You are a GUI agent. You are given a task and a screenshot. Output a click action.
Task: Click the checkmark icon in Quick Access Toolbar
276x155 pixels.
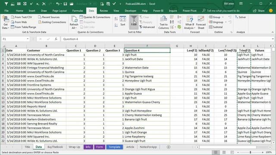coord(114,4)
